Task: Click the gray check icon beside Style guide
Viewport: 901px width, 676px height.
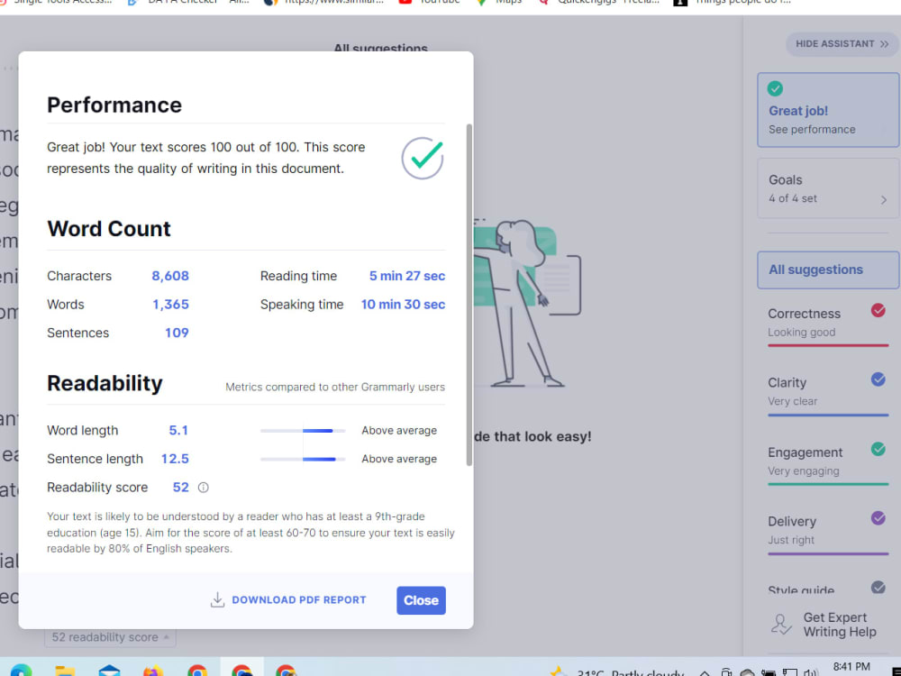Action: pyautogui.click(x=878, y=587)
